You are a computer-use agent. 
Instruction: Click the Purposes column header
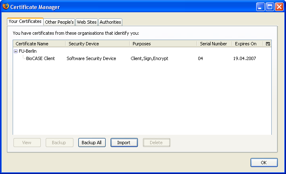click(x=163, y=44)
